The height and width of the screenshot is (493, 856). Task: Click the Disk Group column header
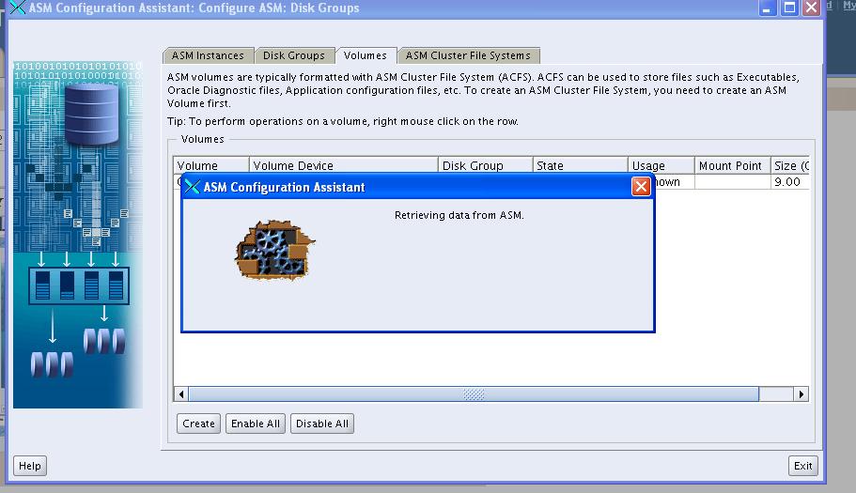[x=486, y=165]
